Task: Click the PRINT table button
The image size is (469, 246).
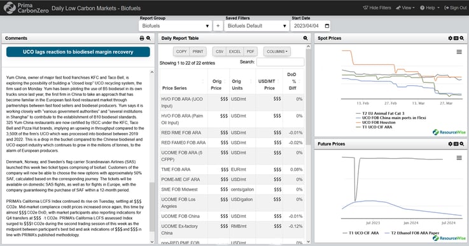Action: pos(198,51)
